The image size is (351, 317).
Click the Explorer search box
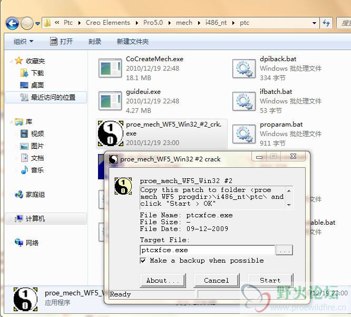[344, 23]
